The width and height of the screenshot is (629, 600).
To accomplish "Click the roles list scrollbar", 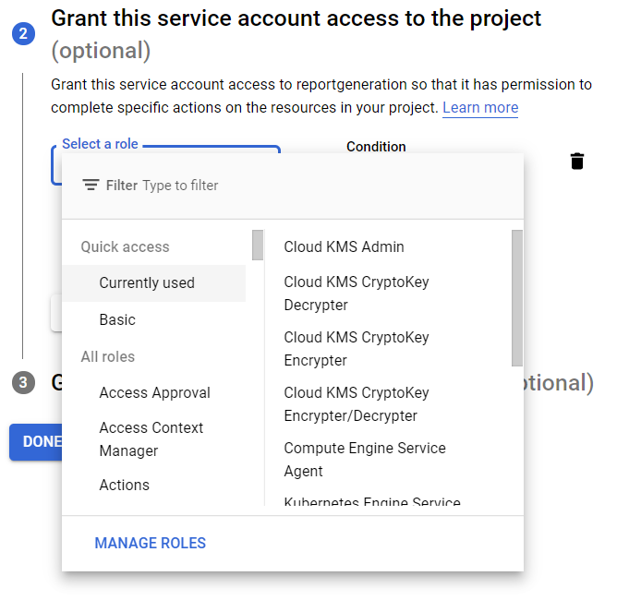I will coord(516,297).
